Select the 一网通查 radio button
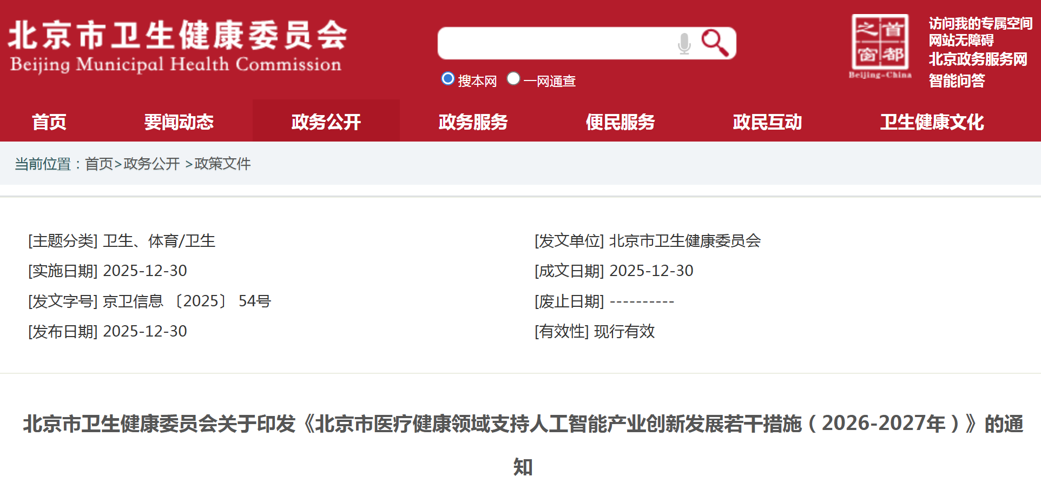 (x=513, y=78)
